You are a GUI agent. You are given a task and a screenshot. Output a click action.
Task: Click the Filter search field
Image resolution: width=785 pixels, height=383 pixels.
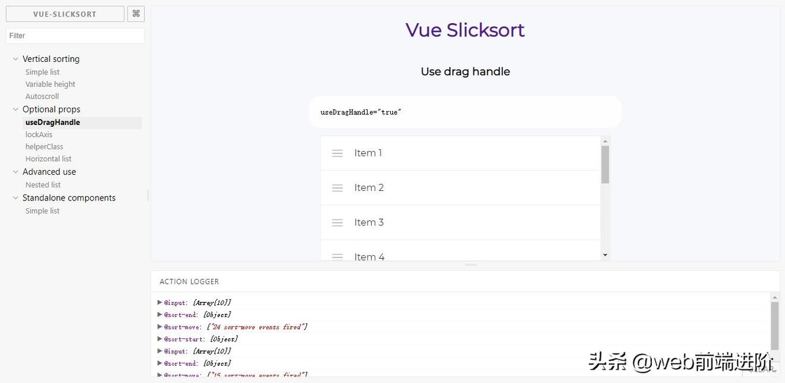pyautogui.click(x=75, y=36)
